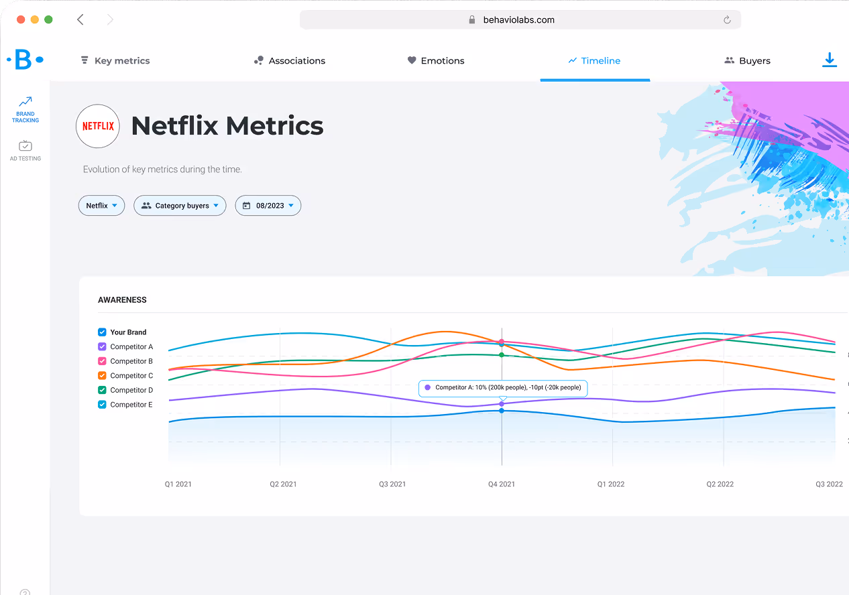Select the Timeline tab
This screenshot has height=595, width=849.
594,60
